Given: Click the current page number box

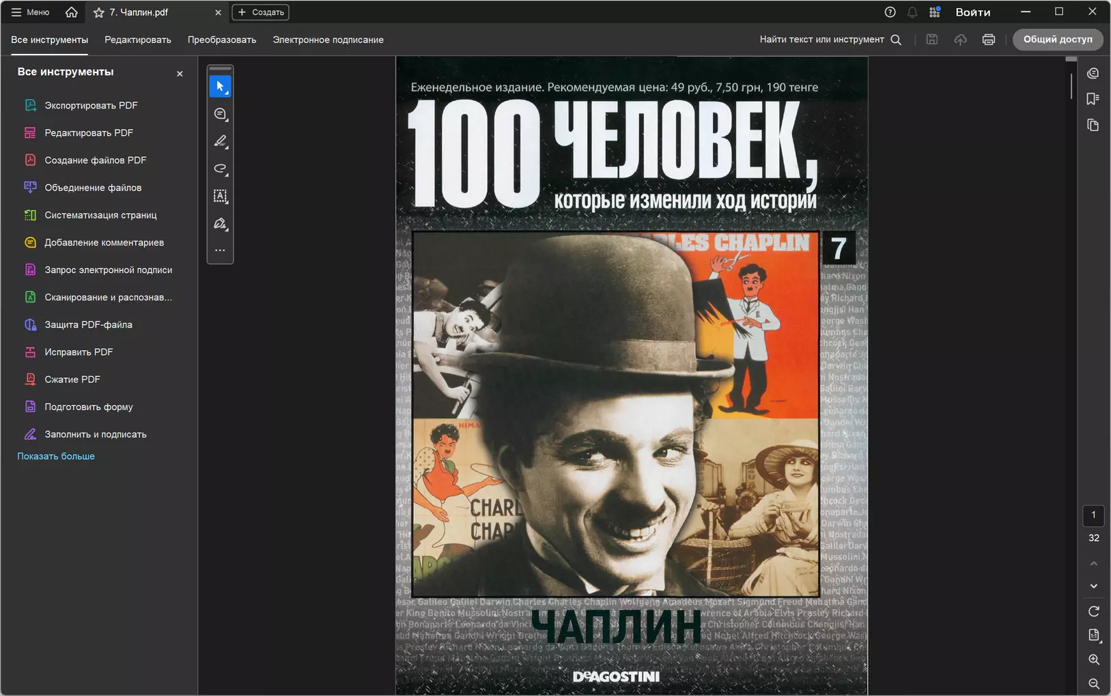Looking at the screenshot, I should 1093,515.
